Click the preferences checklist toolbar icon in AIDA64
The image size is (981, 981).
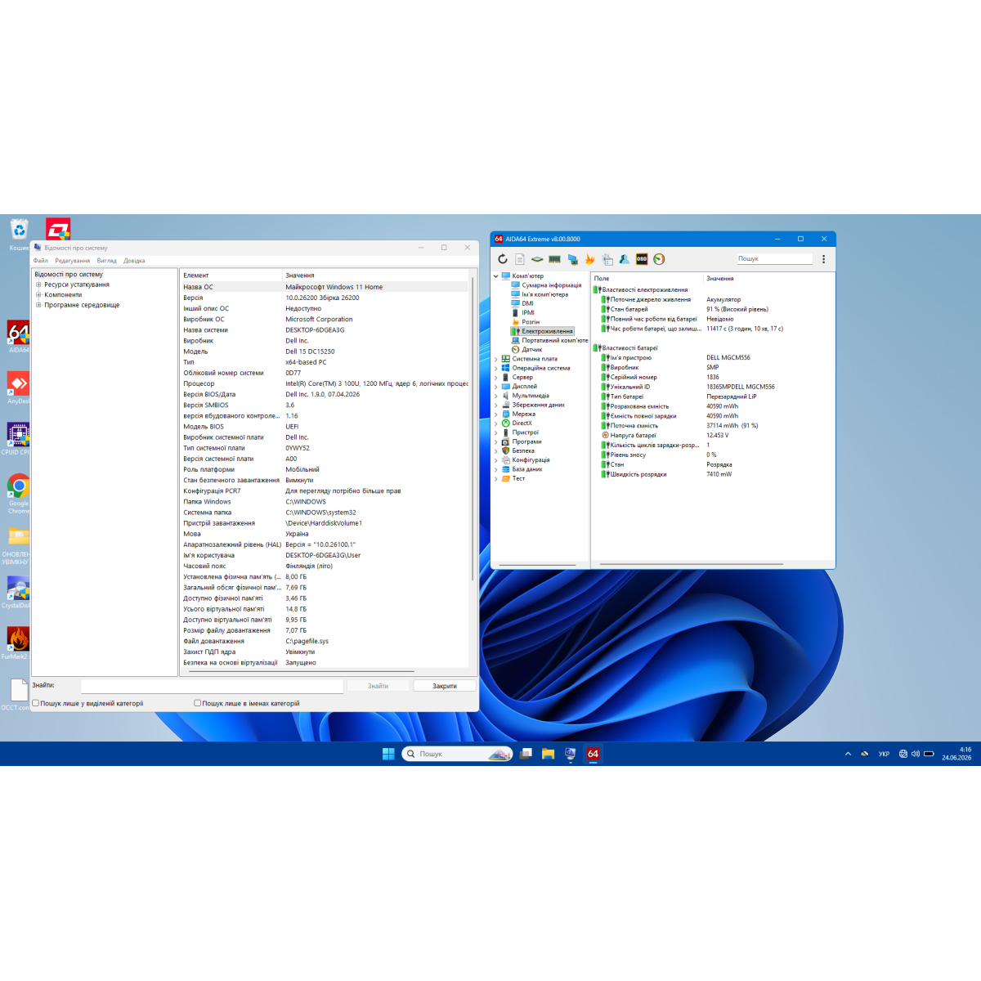[x=607, y=259]
